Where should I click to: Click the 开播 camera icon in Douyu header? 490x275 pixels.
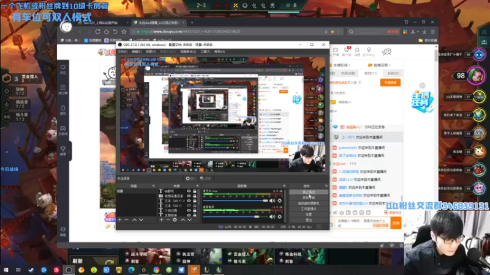point(336,51)
